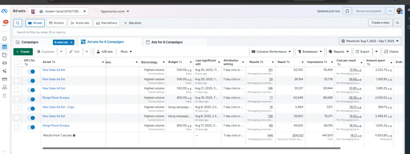Open the Golden Camel account dropdown
Viewport: 410px width, 154px height.
58,11
